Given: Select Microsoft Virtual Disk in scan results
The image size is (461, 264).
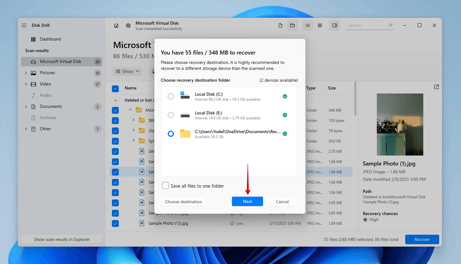Looking at the screenshot, I should 60,62.
